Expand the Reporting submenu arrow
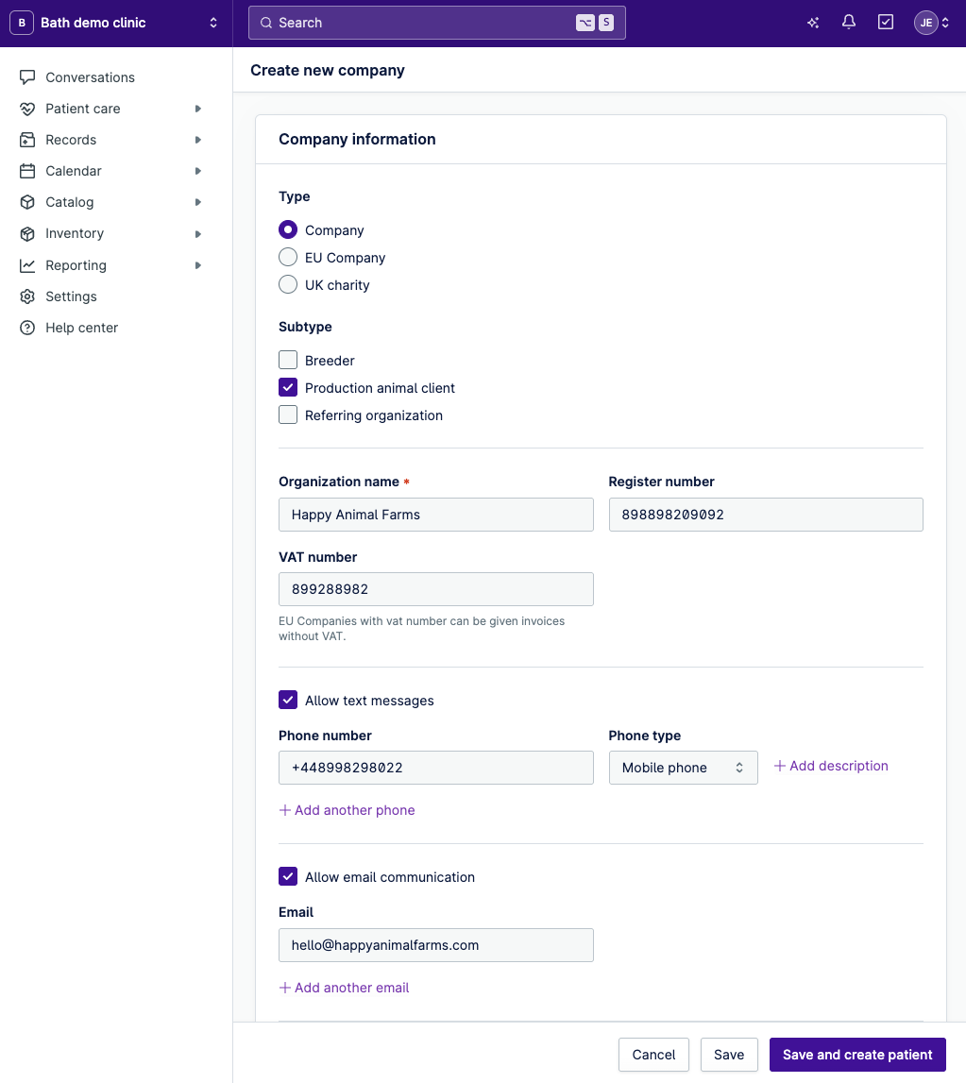This screenshot has height=1083, width=966. tap(198, 265)
